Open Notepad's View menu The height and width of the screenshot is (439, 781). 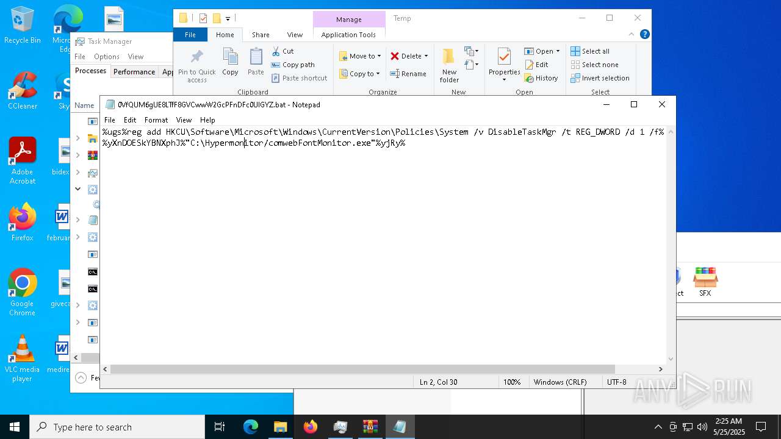coord(184,120)
